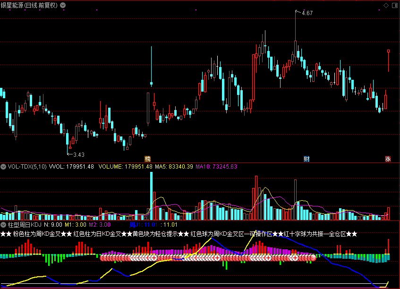Click the 银星能源(日线.前复权) title text

tap(29, 5)
